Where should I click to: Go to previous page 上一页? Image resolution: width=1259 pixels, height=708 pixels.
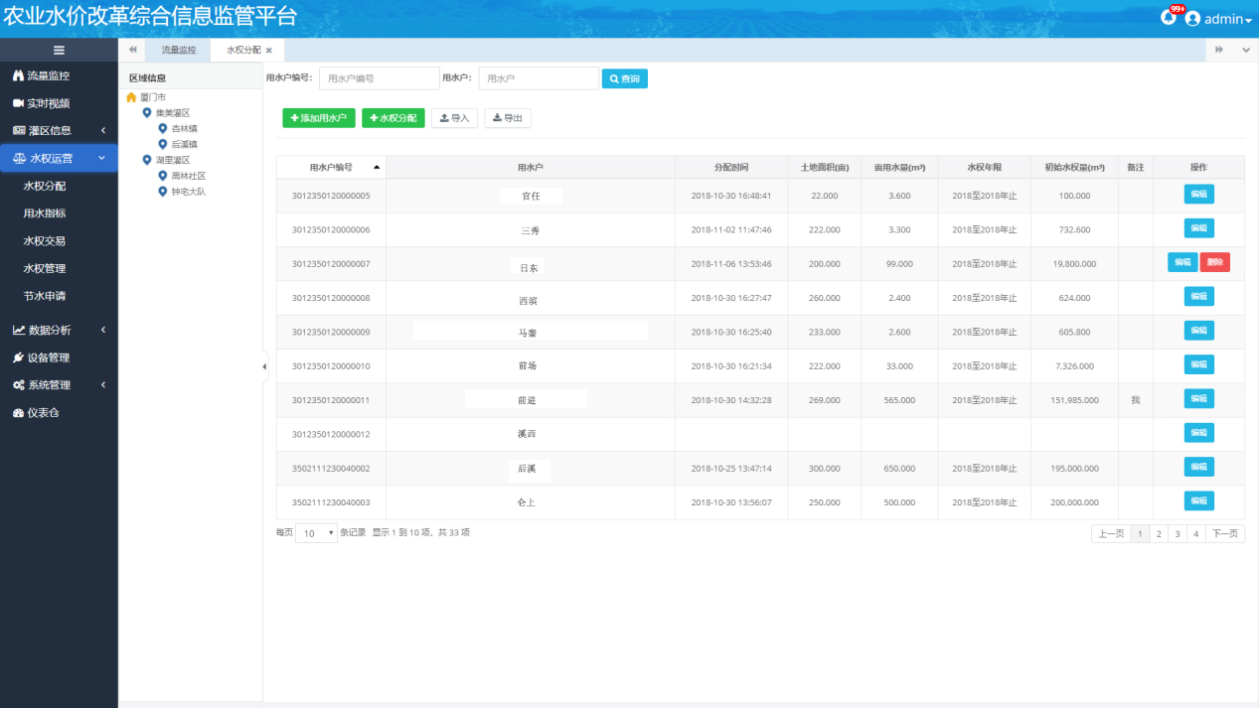pos(1111,533)
